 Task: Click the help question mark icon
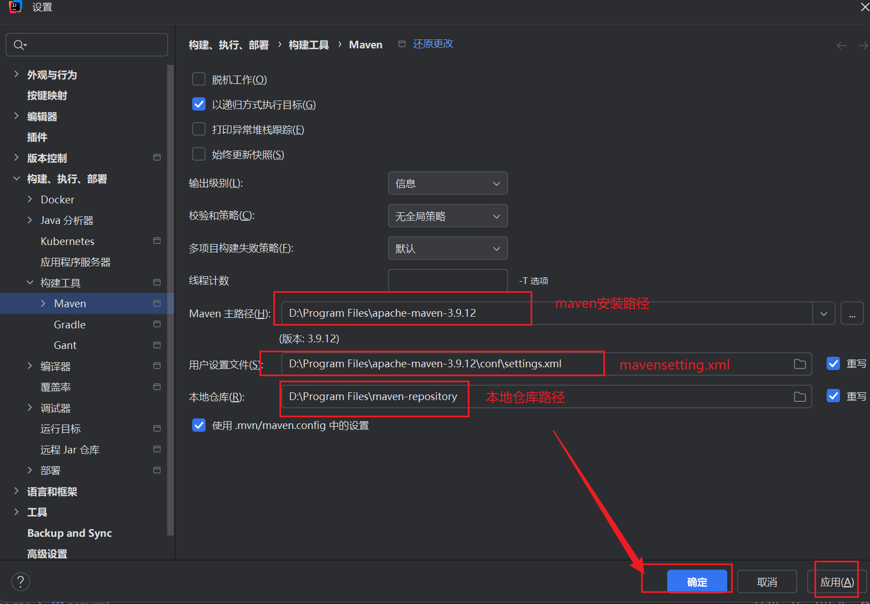click(x=21, y=582)
